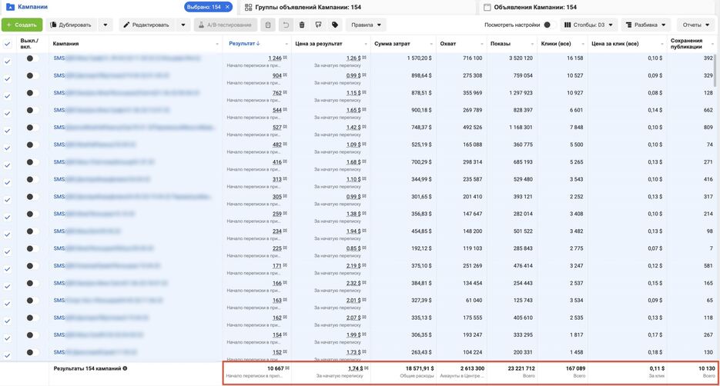Click total clicks value 167 089
The height and width of the screenshot is (386, 720).
(x=575, y=368)
